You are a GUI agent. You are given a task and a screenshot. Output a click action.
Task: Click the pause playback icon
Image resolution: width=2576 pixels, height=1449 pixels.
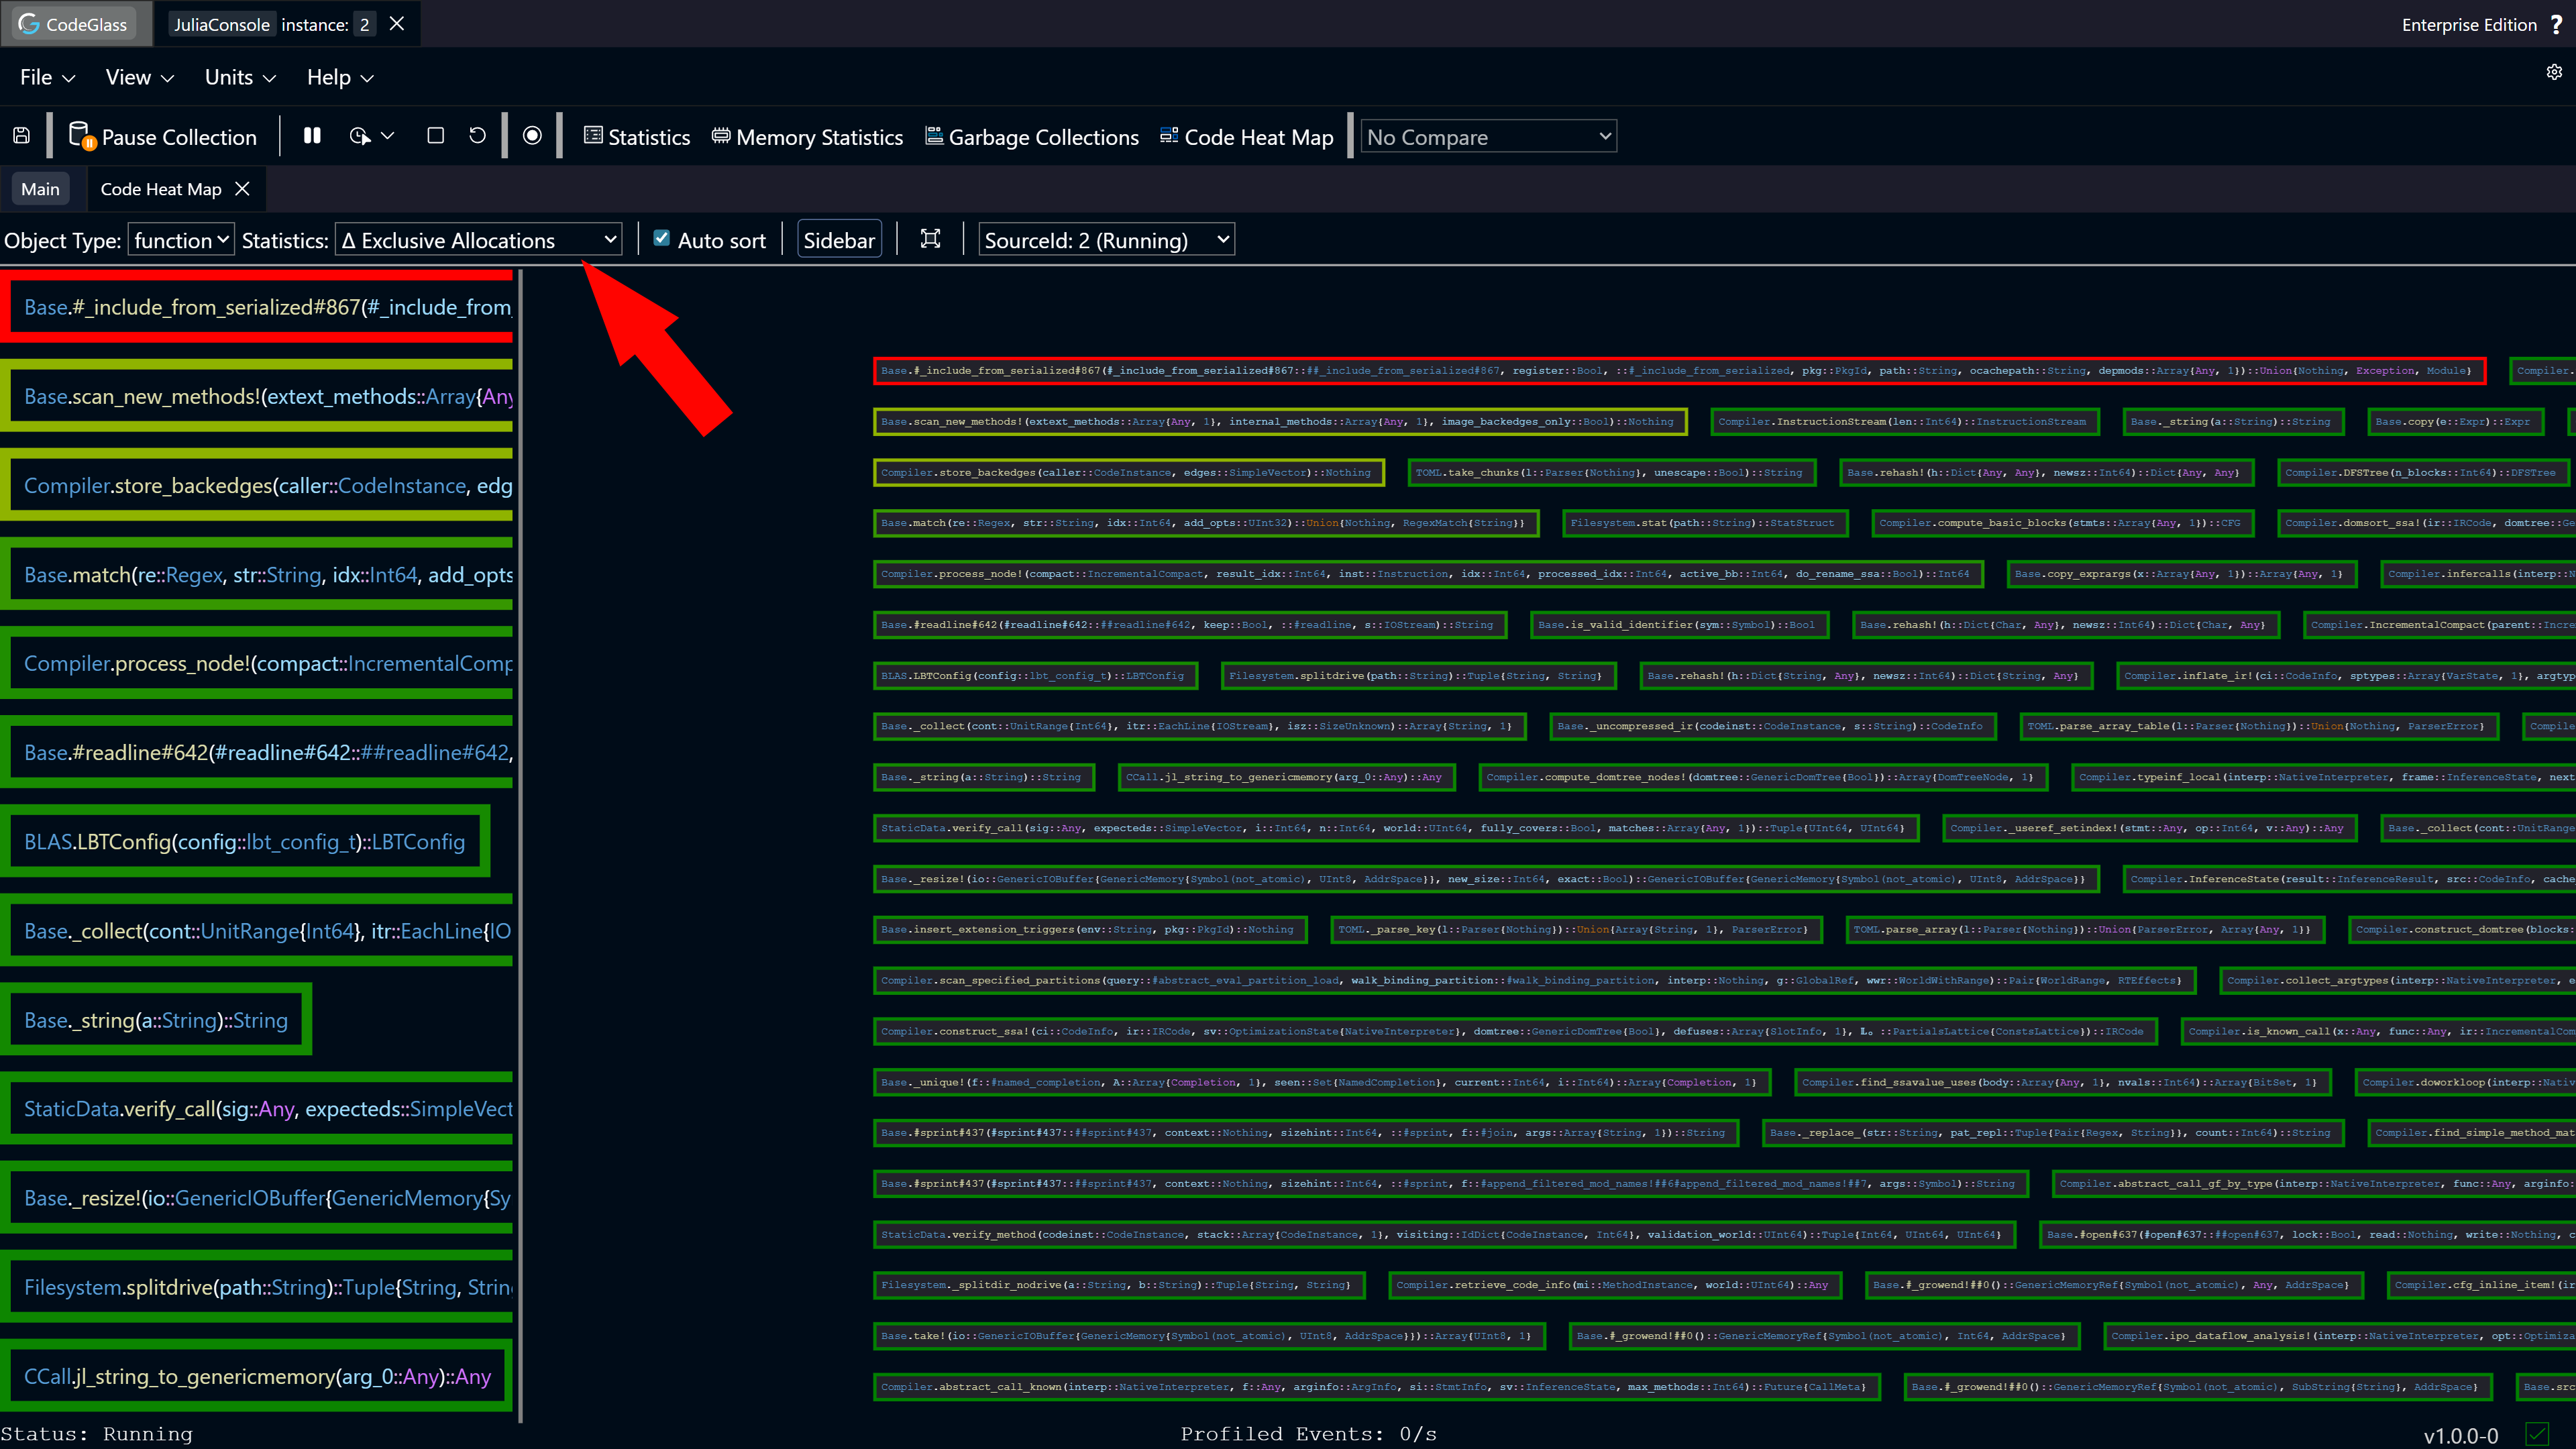(312, 136)
